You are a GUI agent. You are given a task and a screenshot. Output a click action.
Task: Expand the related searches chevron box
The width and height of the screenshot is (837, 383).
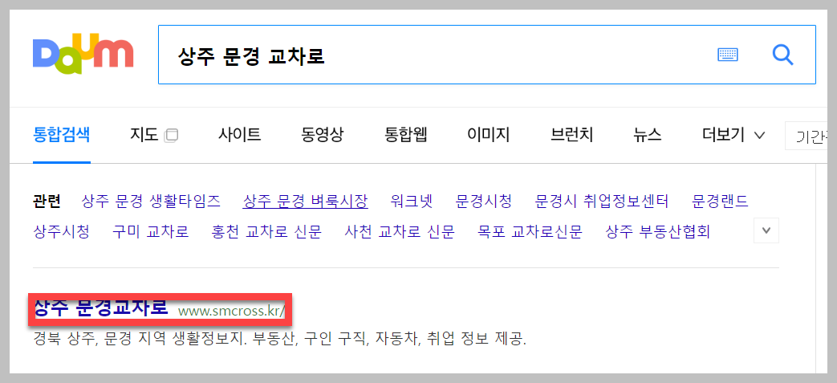pos(766,230)
